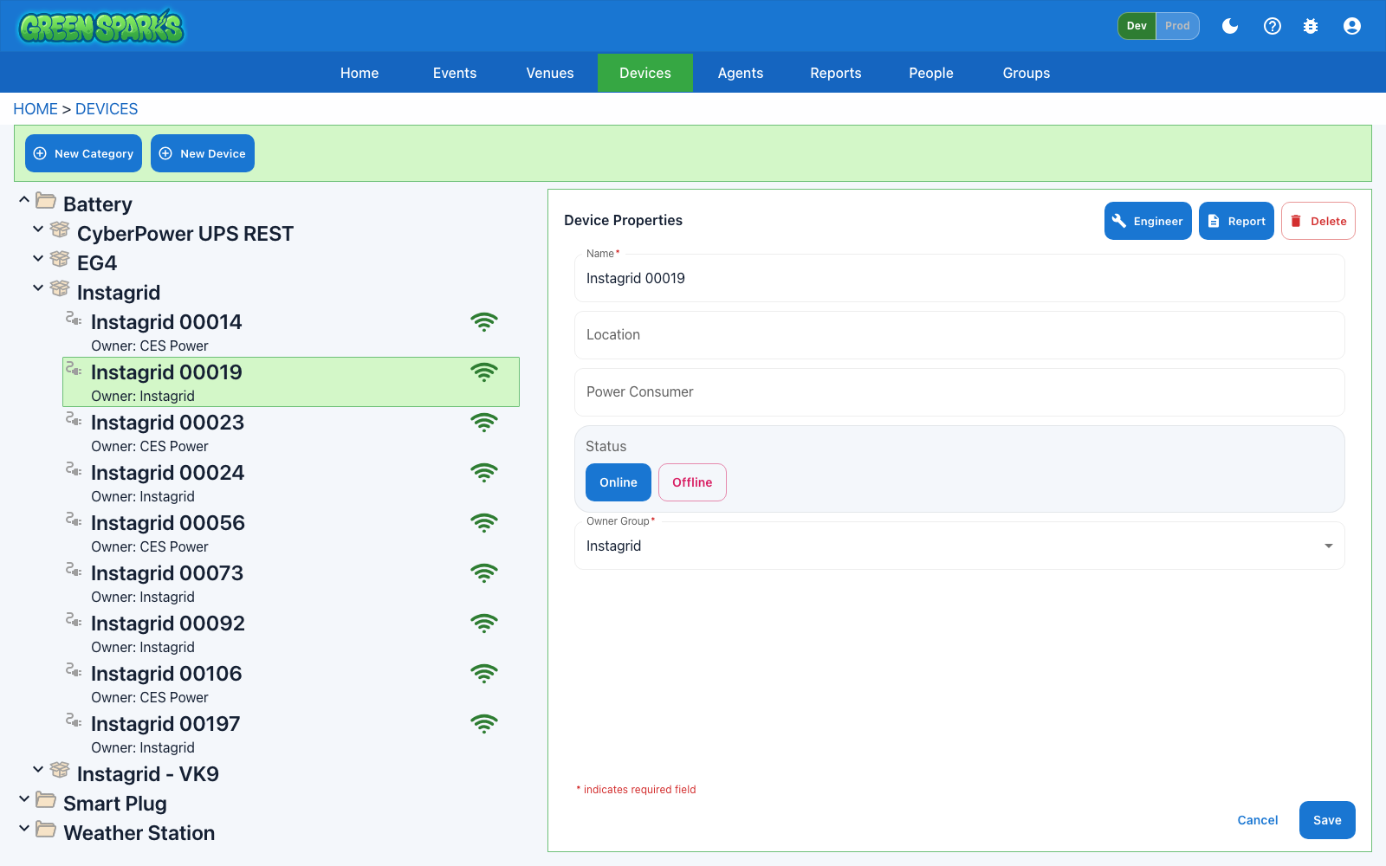Image resolution: width=1386 pixels, height=866 pixels.
Task: Switch environment to Dev
Action: 1137,26
